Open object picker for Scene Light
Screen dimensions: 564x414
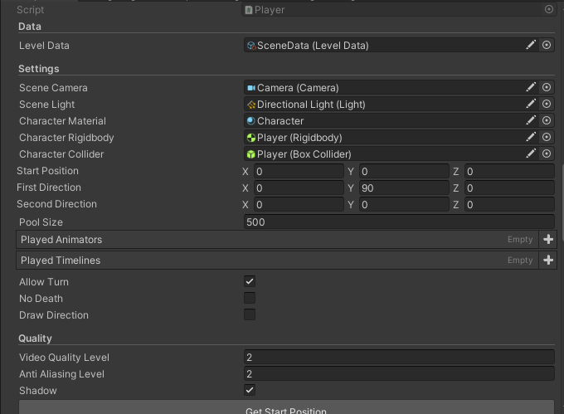pos(547,104)
